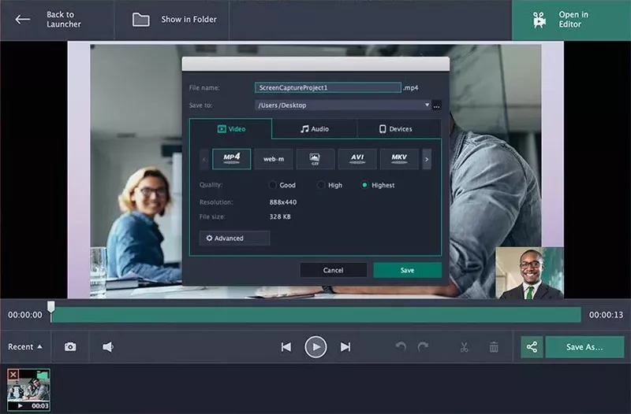Select the GIF format
The height and width of the screenshot is (414, 631).
point(315,159)
